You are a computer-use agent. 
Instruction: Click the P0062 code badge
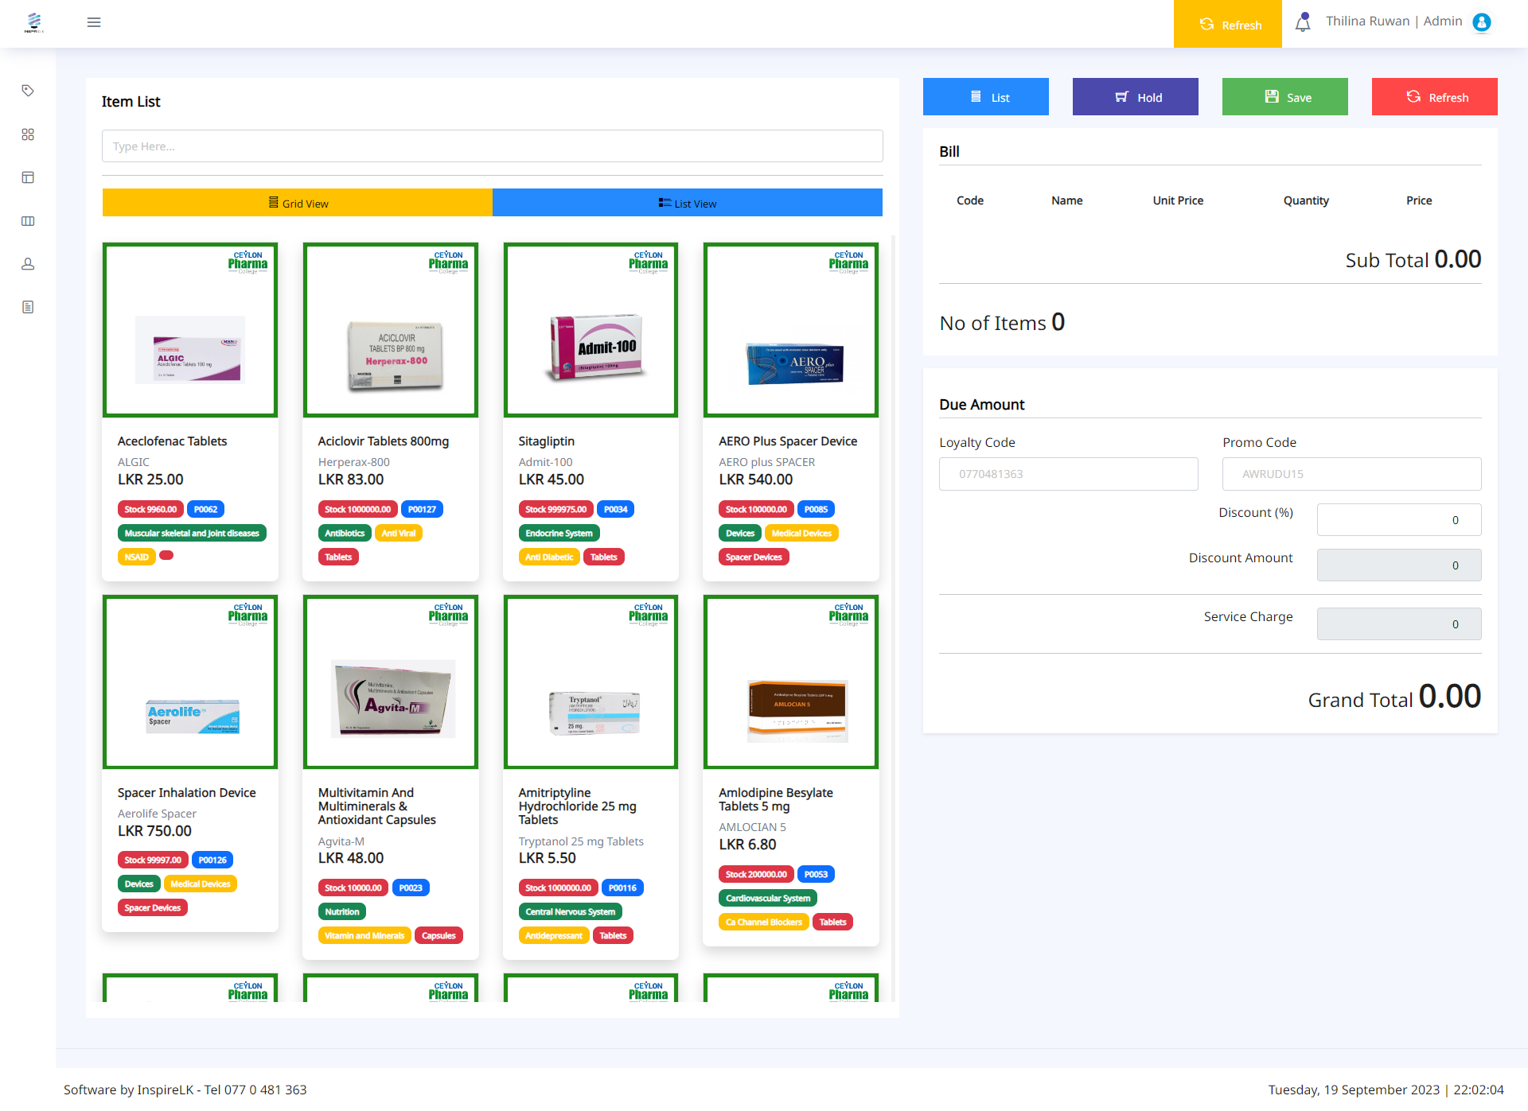(205, 510)
